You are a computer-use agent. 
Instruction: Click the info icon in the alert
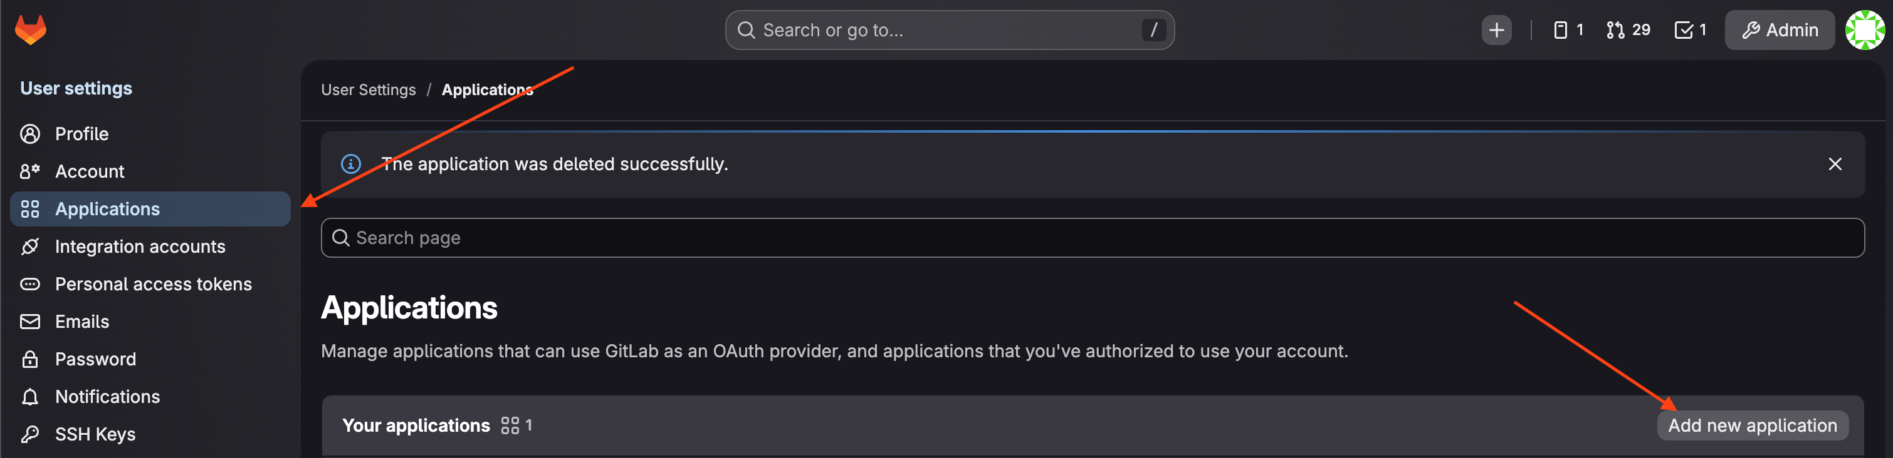350,164
